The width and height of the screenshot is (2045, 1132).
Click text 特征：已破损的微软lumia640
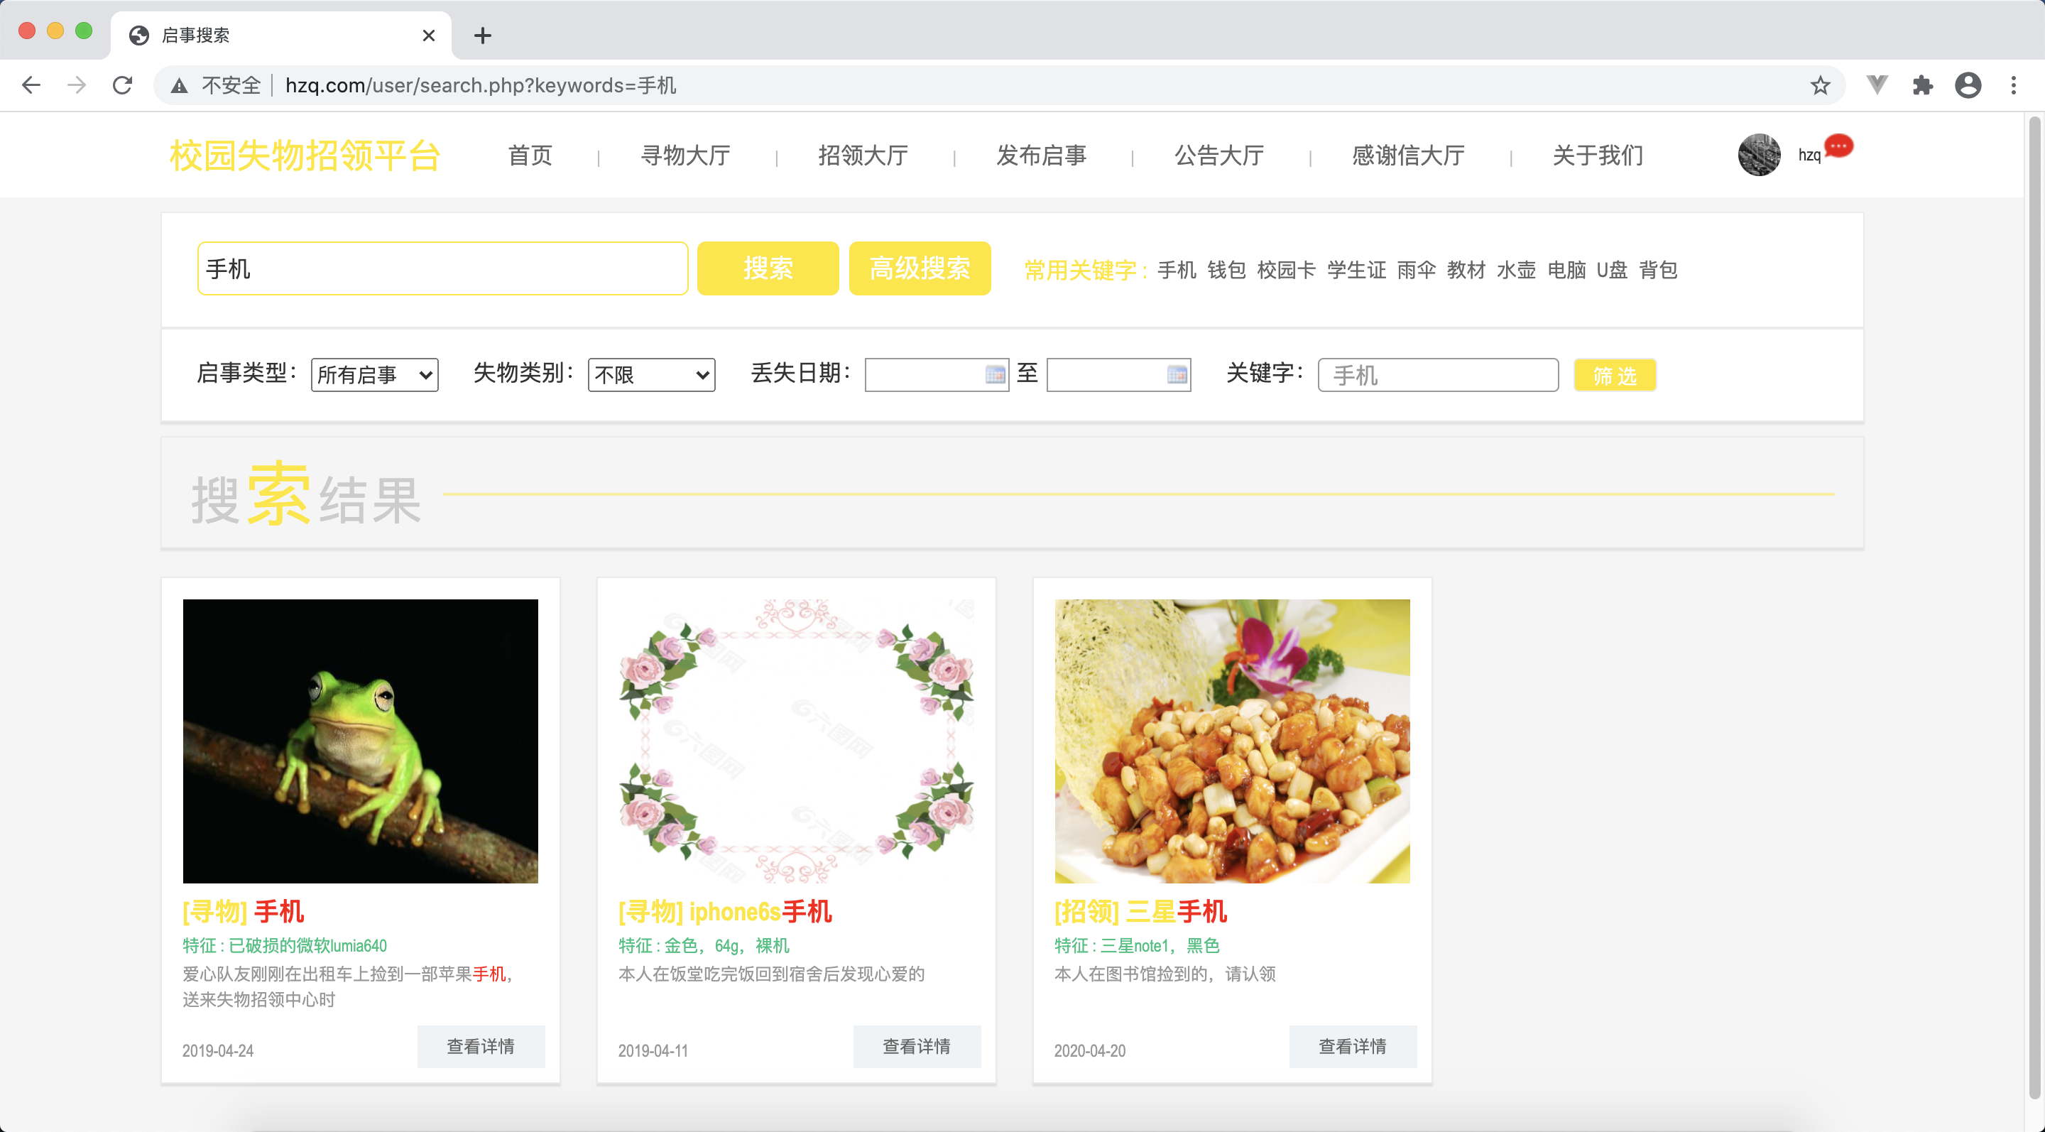pos(285,945)
